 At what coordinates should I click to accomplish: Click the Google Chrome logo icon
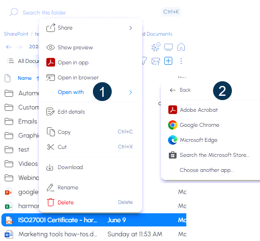[x=173, y=125]
